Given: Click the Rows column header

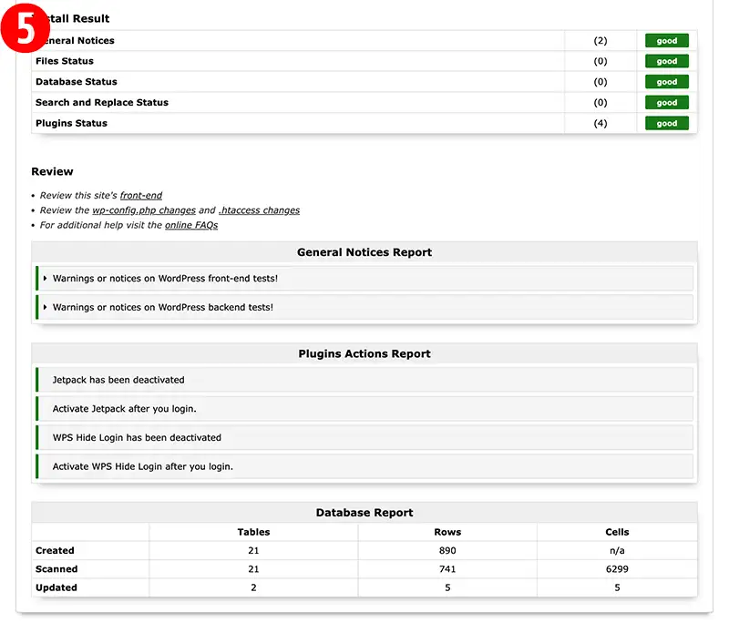Looking at the screenshot, I should (447, 532).
